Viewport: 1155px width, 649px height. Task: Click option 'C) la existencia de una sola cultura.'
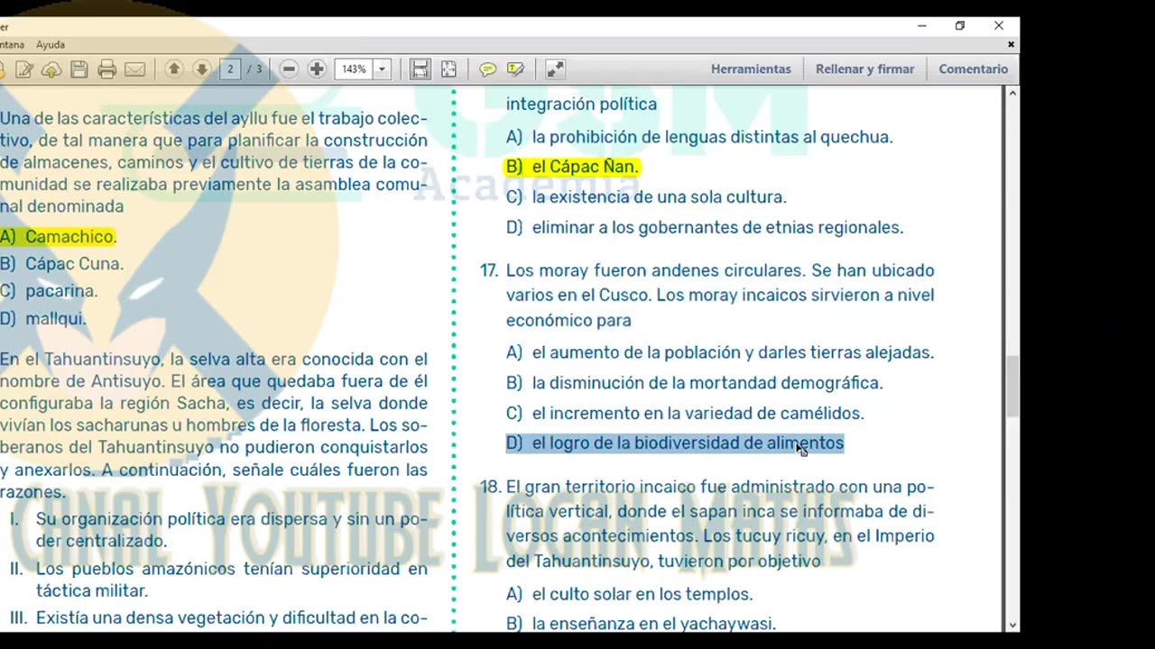click(x=646, y=197)
